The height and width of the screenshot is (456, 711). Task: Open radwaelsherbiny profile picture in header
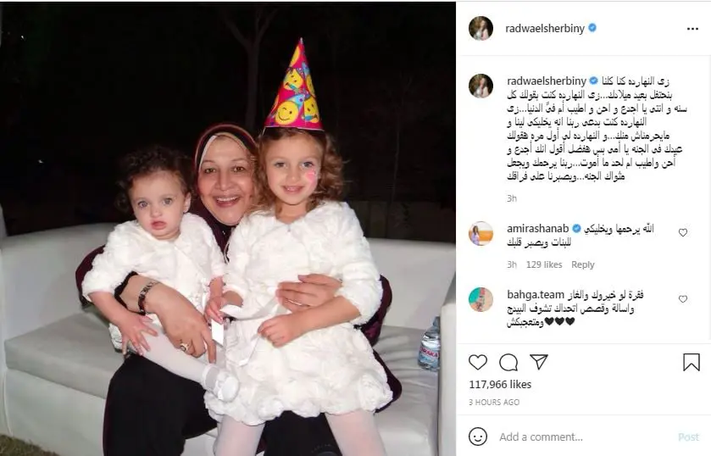pyautogui.click(x=480, y=29)
